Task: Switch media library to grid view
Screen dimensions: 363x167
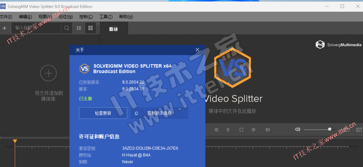Action: [90, 28]
